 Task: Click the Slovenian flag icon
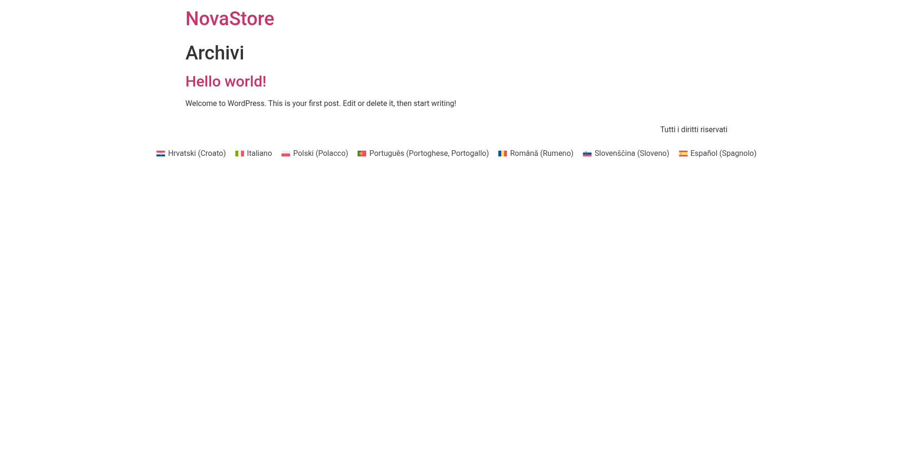(x=587, y=154)
